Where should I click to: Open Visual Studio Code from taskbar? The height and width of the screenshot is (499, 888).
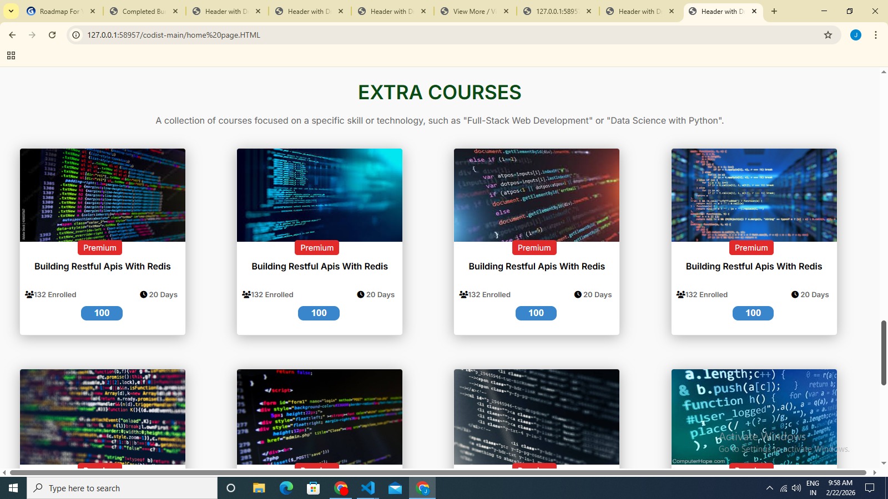coord(368,488)
